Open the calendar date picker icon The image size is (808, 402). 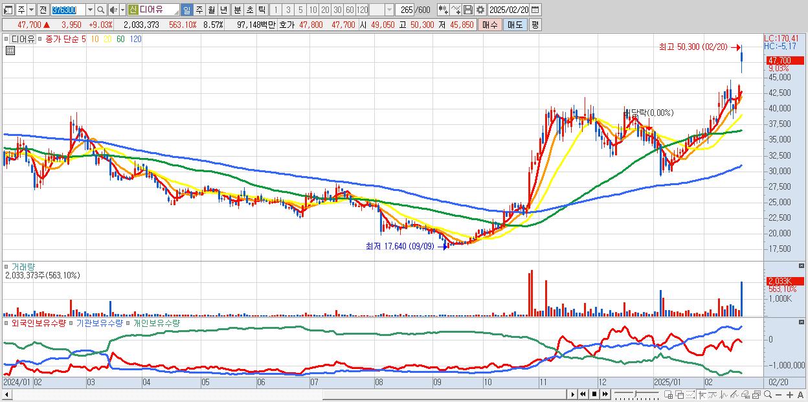[535, 10]
